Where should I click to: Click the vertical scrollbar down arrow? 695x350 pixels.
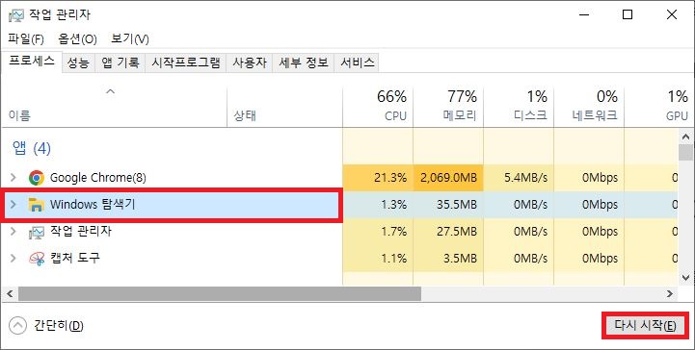685,278
